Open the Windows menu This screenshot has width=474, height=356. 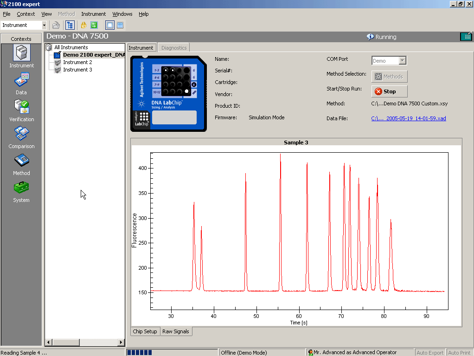(122, 14)
